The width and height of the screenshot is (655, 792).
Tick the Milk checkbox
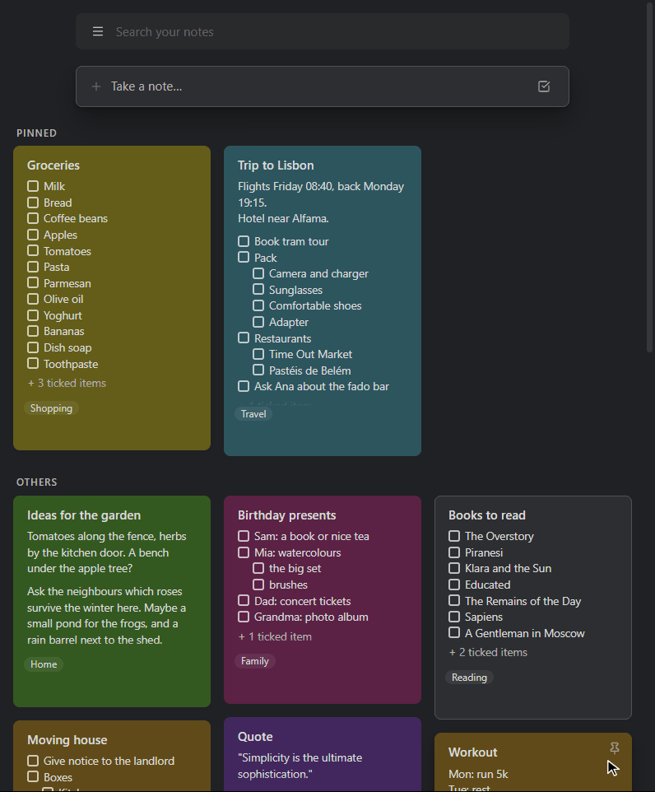(x=33, y=186)
